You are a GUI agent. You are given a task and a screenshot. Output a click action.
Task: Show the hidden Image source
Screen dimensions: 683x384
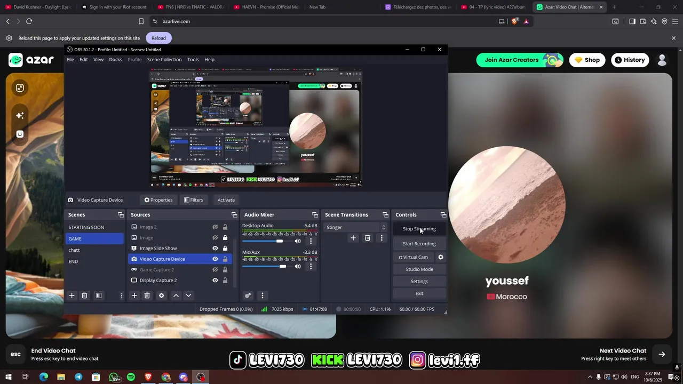[215, 238]
